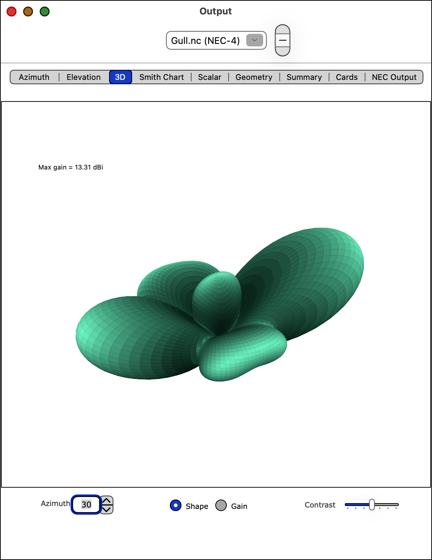Decrease Azimuth with the down stepper arrow
Screen dimensions: 432x560
point(107,510)
